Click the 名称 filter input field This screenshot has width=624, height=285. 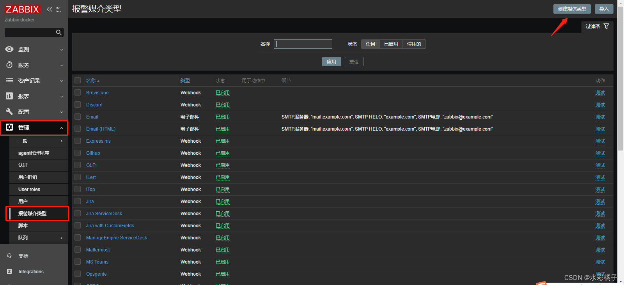[303, 44]
